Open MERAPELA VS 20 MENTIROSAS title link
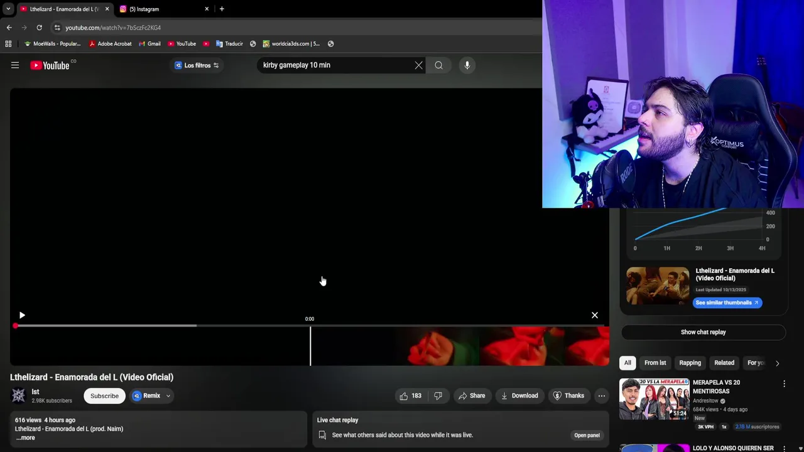 pos(716,387)
